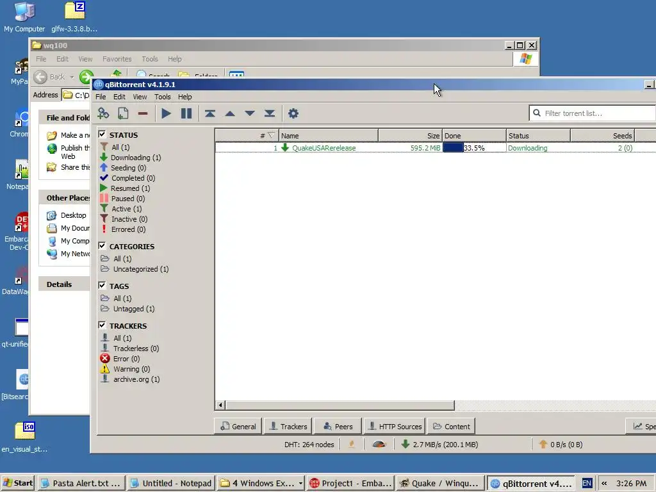This screenshot has height=492, width=656.
Task: Switch to the Trackers tab
Action: click(288, 426)
